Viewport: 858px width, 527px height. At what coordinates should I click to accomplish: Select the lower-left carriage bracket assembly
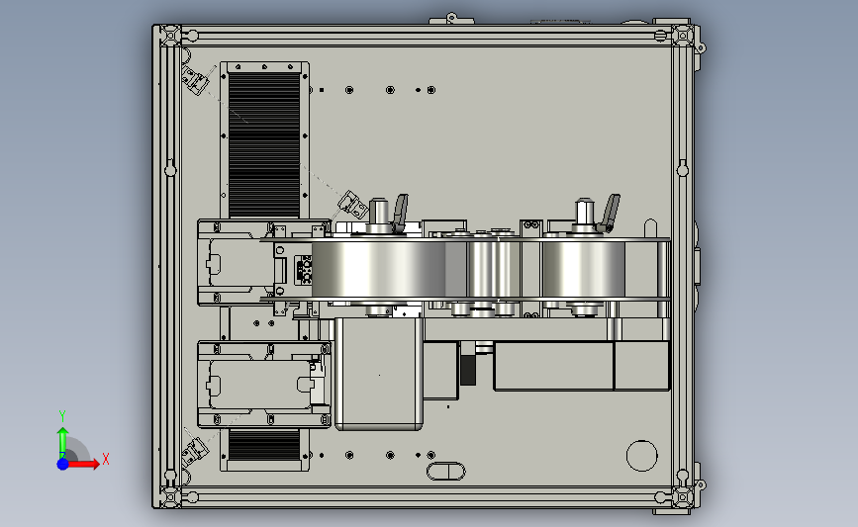point(264,385)
